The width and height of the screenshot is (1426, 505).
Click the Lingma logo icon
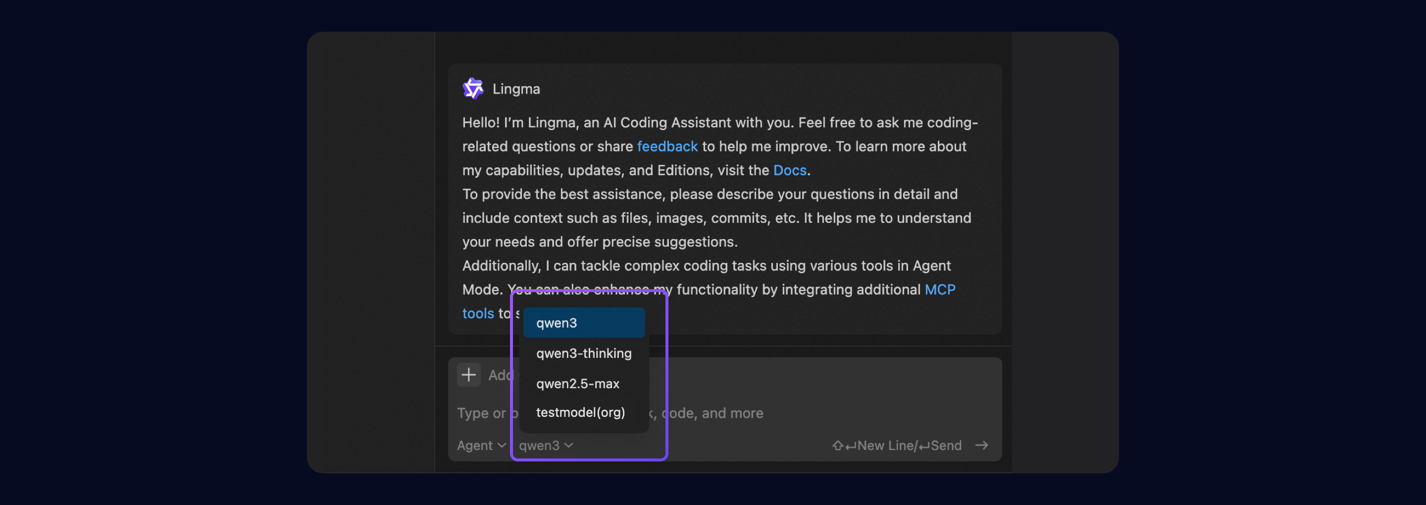point(473,89)
